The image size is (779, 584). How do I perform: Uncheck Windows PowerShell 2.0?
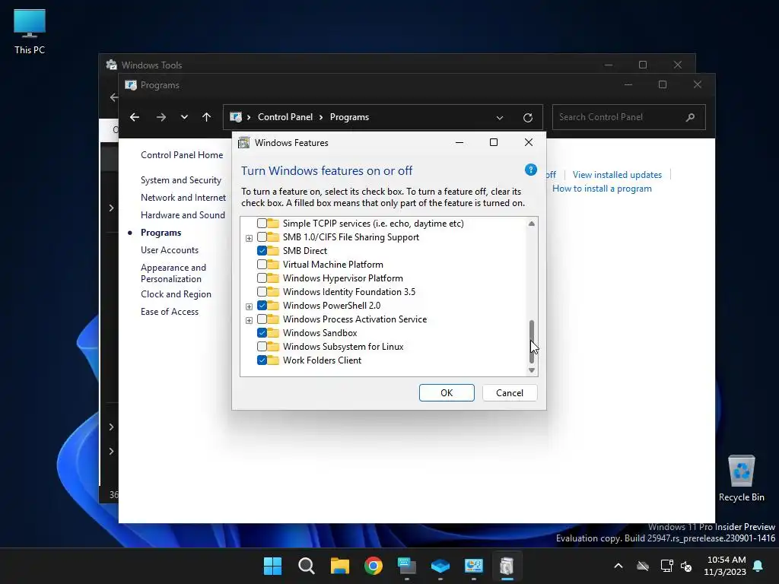(x=262, y=306)
